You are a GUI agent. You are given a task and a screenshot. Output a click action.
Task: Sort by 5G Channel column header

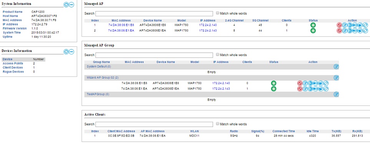click(260, 20)
